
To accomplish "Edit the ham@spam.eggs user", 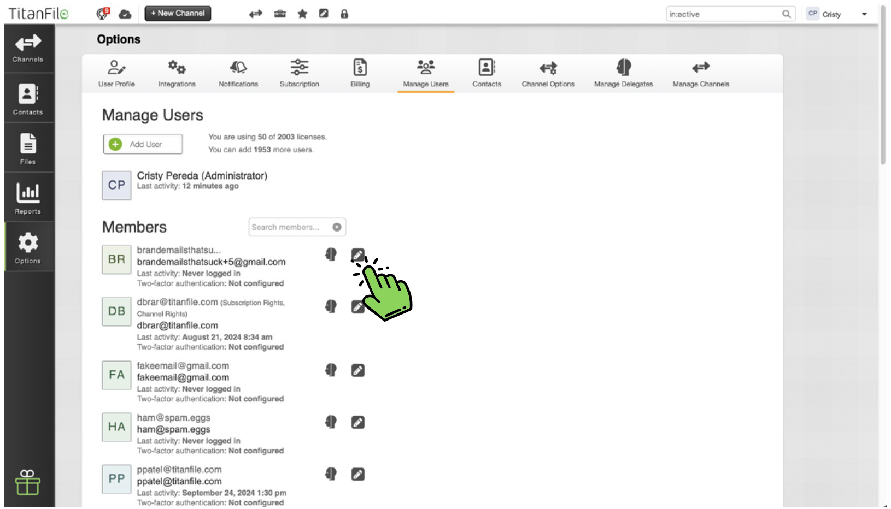I will click(358, 423).
